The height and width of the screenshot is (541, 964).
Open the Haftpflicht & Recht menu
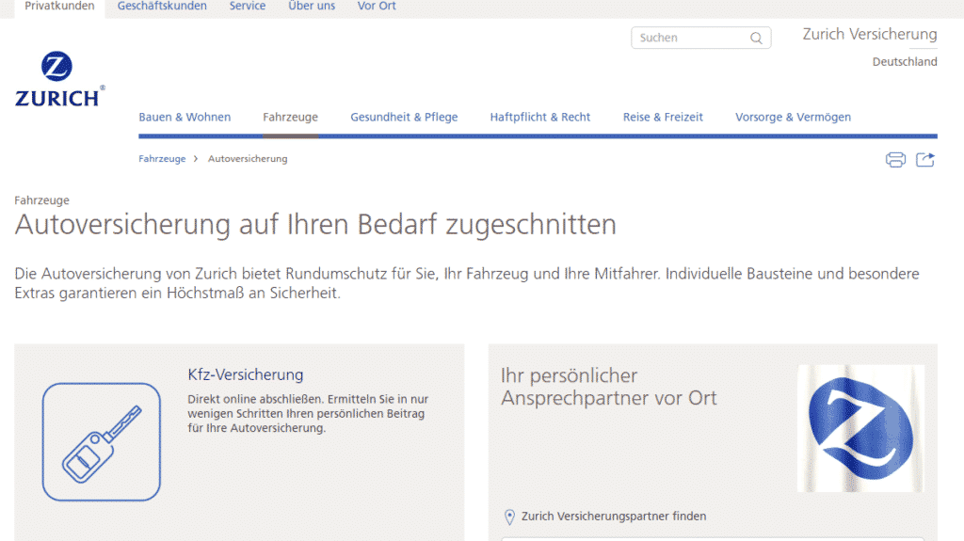[x=539, y=117]
